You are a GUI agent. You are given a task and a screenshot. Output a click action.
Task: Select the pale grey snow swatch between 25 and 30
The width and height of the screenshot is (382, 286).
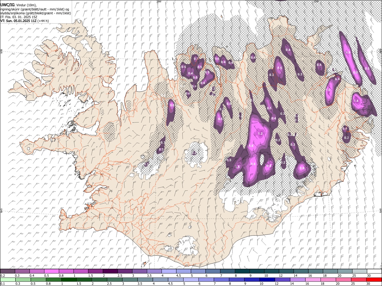pyautogui.click(x=360, y=271)
